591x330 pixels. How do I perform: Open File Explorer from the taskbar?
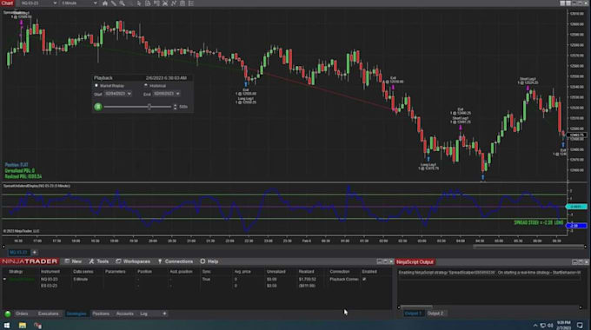[x=23, y=325]
